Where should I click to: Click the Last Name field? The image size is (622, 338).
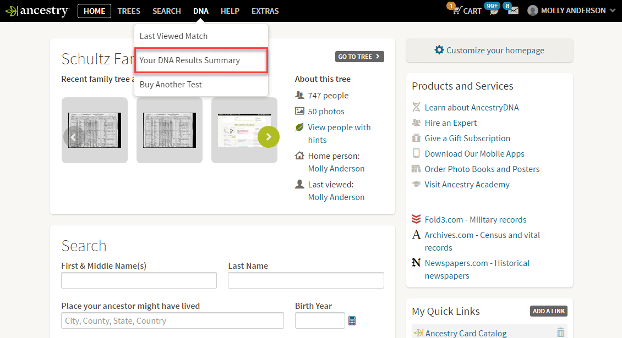pyautogui.click(x=306, y=280)
